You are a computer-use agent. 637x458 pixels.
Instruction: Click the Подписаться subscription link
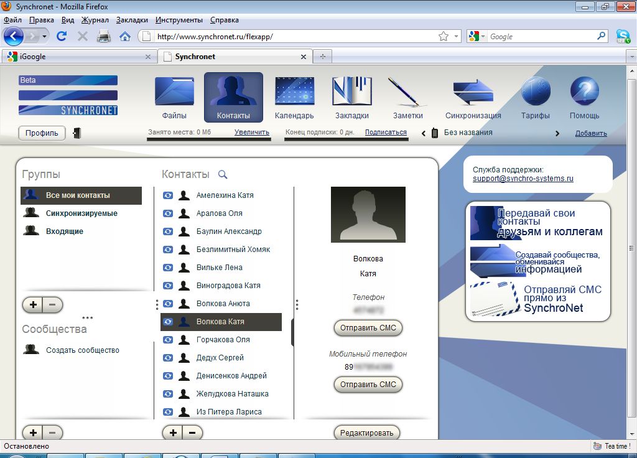386,133
